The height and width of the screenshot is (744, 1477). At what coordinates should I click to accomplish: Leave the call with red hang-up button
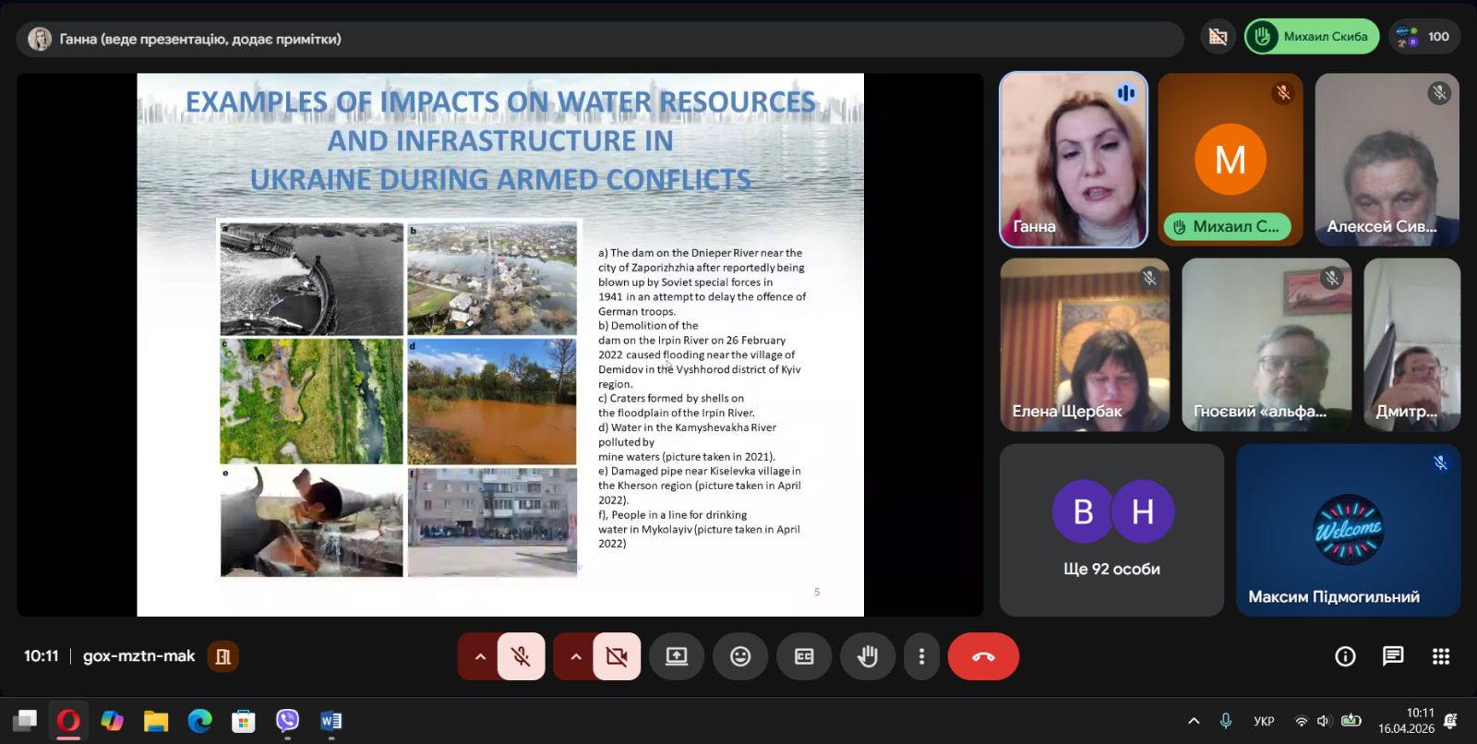pyautogui.click(x=983, y=656)
